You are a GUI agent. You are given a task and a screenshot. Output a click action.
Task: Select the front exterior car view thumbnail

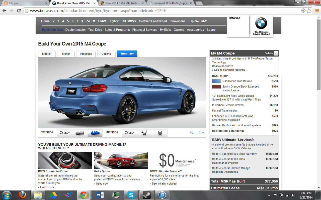80,132
